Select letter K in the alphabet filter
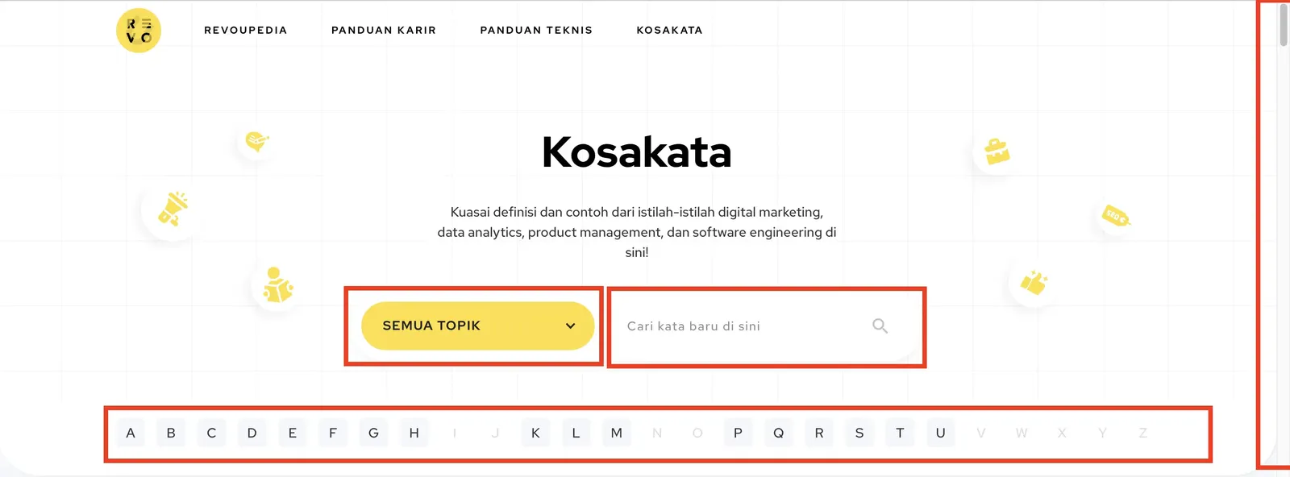The width and height of the screenshot is (1290, 477). 535,433
